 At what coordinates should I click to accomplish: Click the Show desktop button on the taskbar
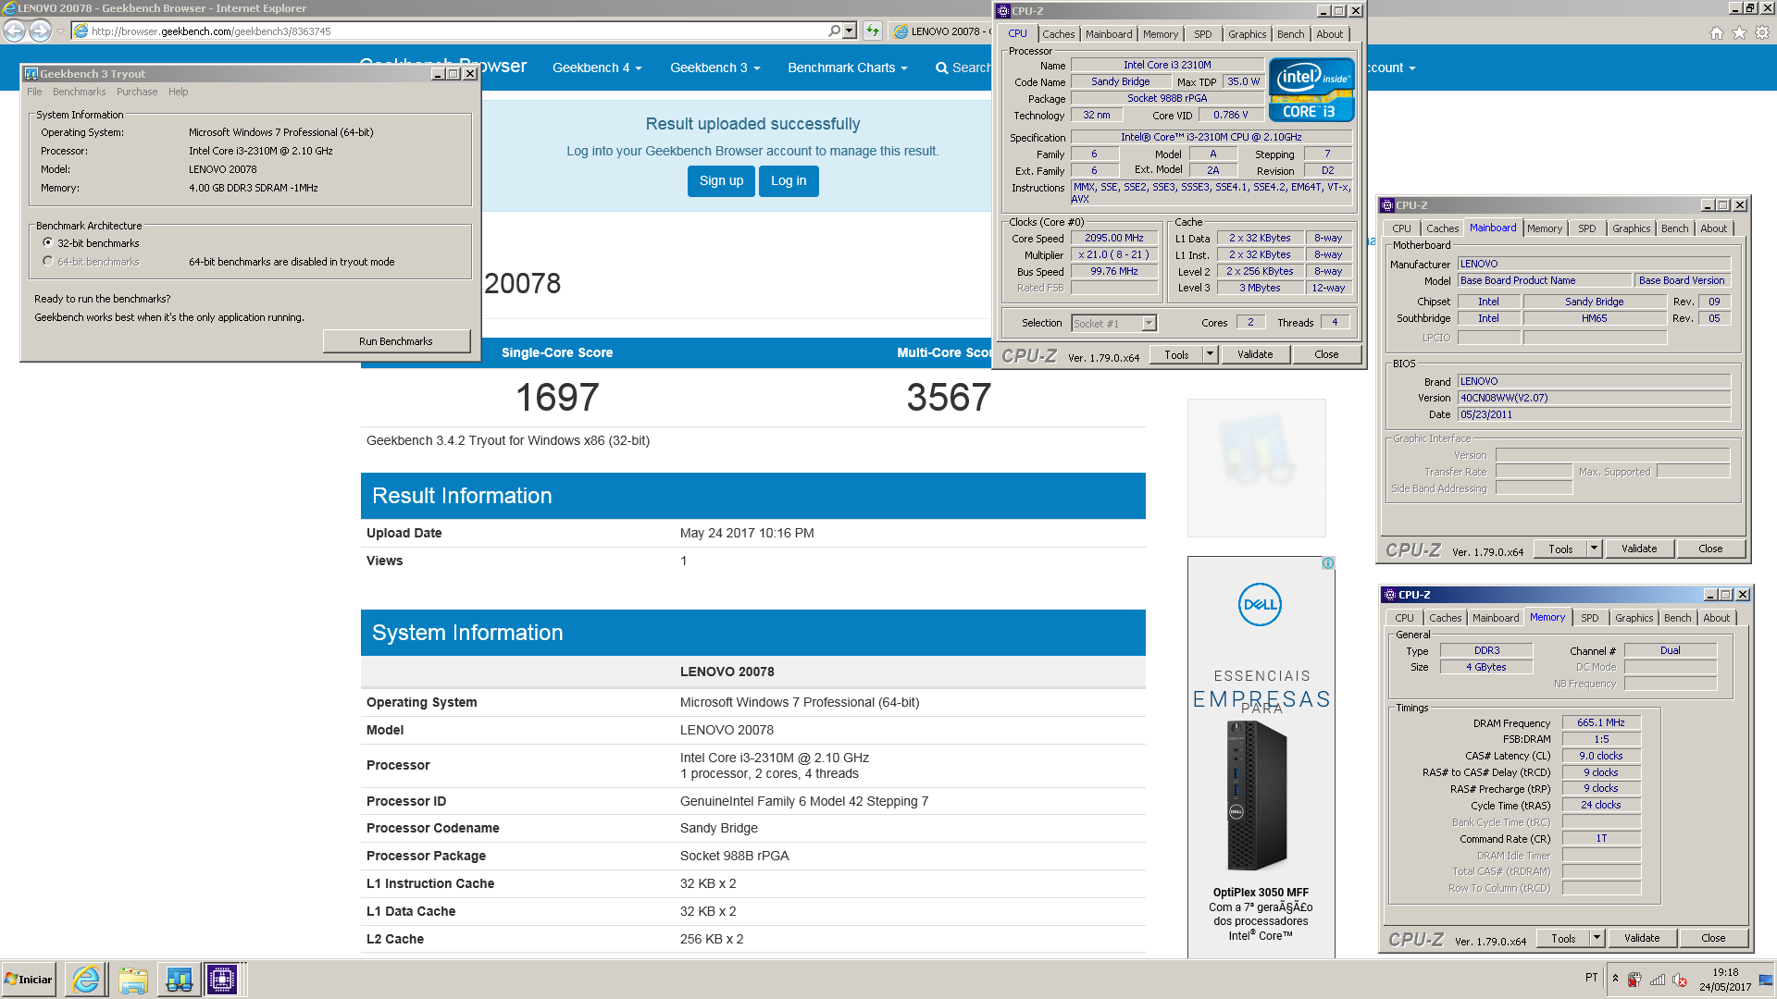1767,979
